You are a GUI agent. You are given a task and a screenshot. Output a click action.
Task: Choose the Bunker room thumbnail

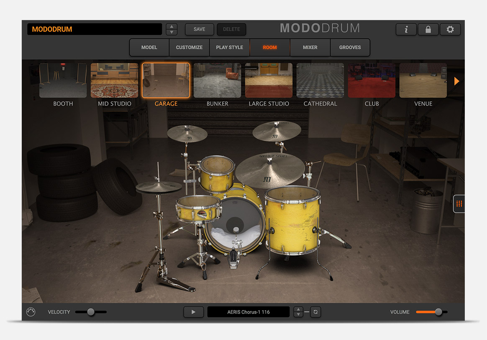click(218, 80)
